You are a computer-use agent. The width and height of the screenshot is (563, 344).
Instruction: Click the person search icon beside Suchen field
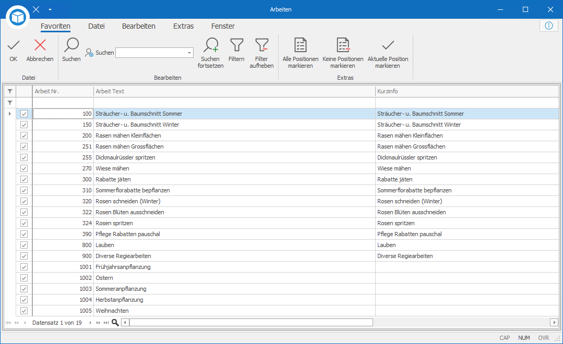pyautogui.click(x=89, y=53)
